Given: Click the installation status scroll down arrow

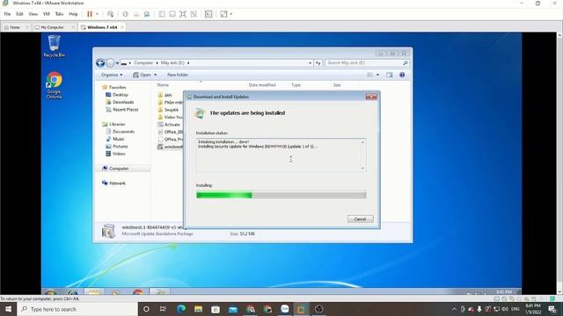Looking at the screenshot, I should click(x=362, y=169).
